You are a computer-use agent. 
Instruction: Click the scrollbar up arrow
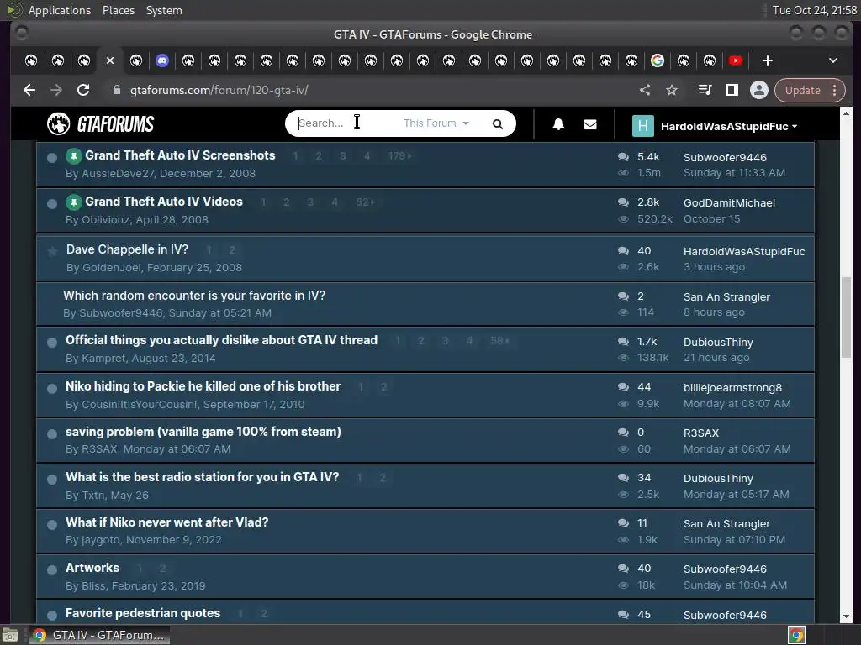(846, 113)
